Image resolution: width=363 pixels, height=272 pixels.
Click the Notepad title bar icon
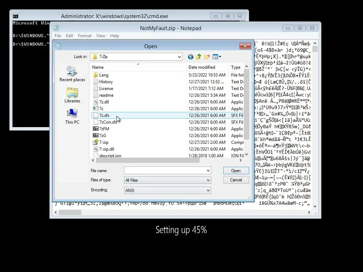[56, 28]
